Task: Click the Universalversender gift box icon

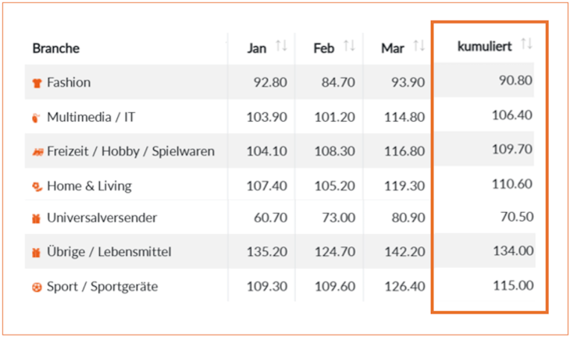Action: pos(36,218)
